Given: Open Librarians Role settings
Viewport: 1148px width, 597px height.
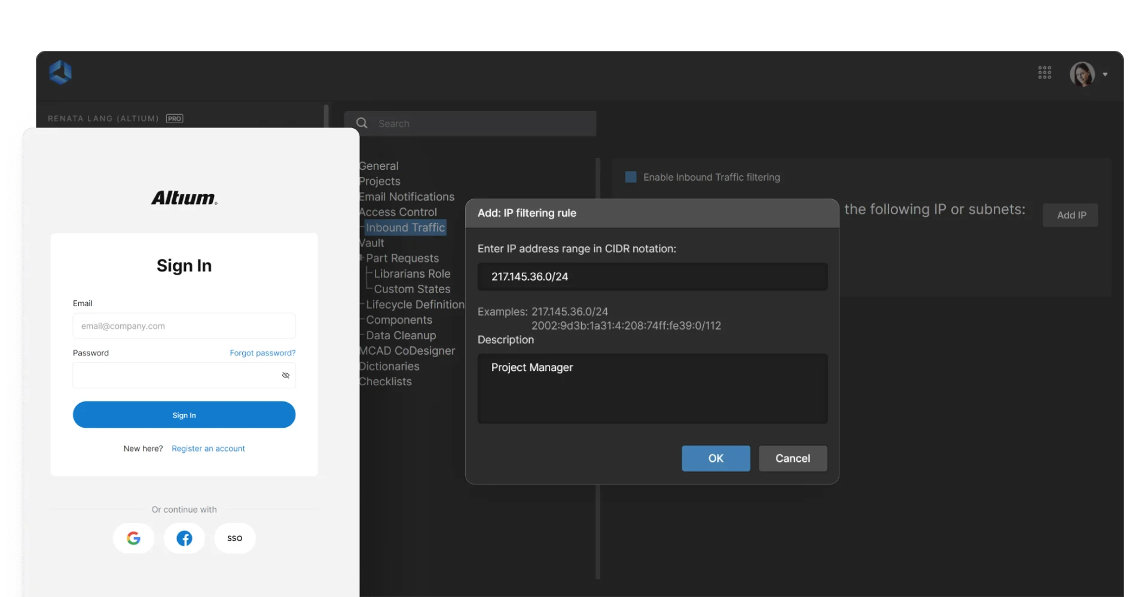Looking at the screenshot, I should [412, 273].
